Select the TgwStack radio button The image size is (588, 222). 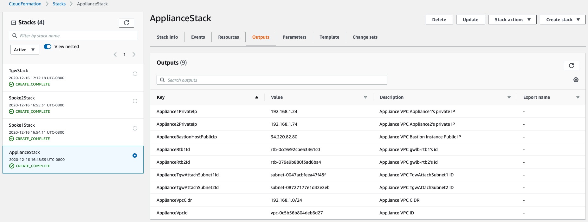[x=135, y=74]
